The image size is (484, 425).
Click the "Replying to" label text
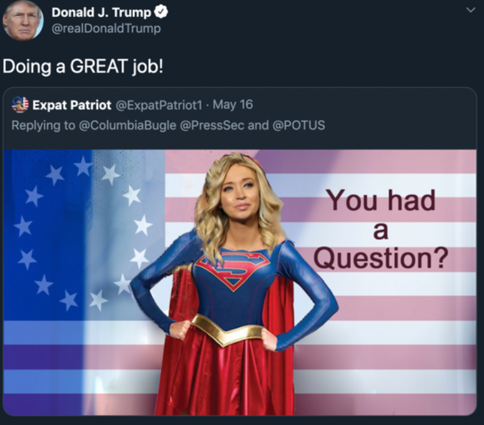click(43, 126)
